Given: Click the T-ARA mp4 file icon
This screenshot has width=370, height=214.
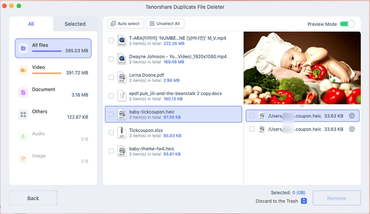Looking at the screenshot, I should pos(122,41).
